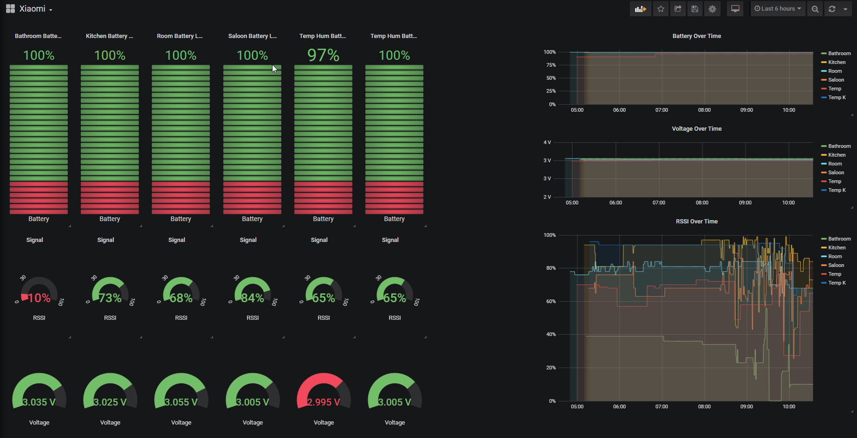Open the RSSI Over Time panel title menu
The image size is (857, 438).
[696, 221]
